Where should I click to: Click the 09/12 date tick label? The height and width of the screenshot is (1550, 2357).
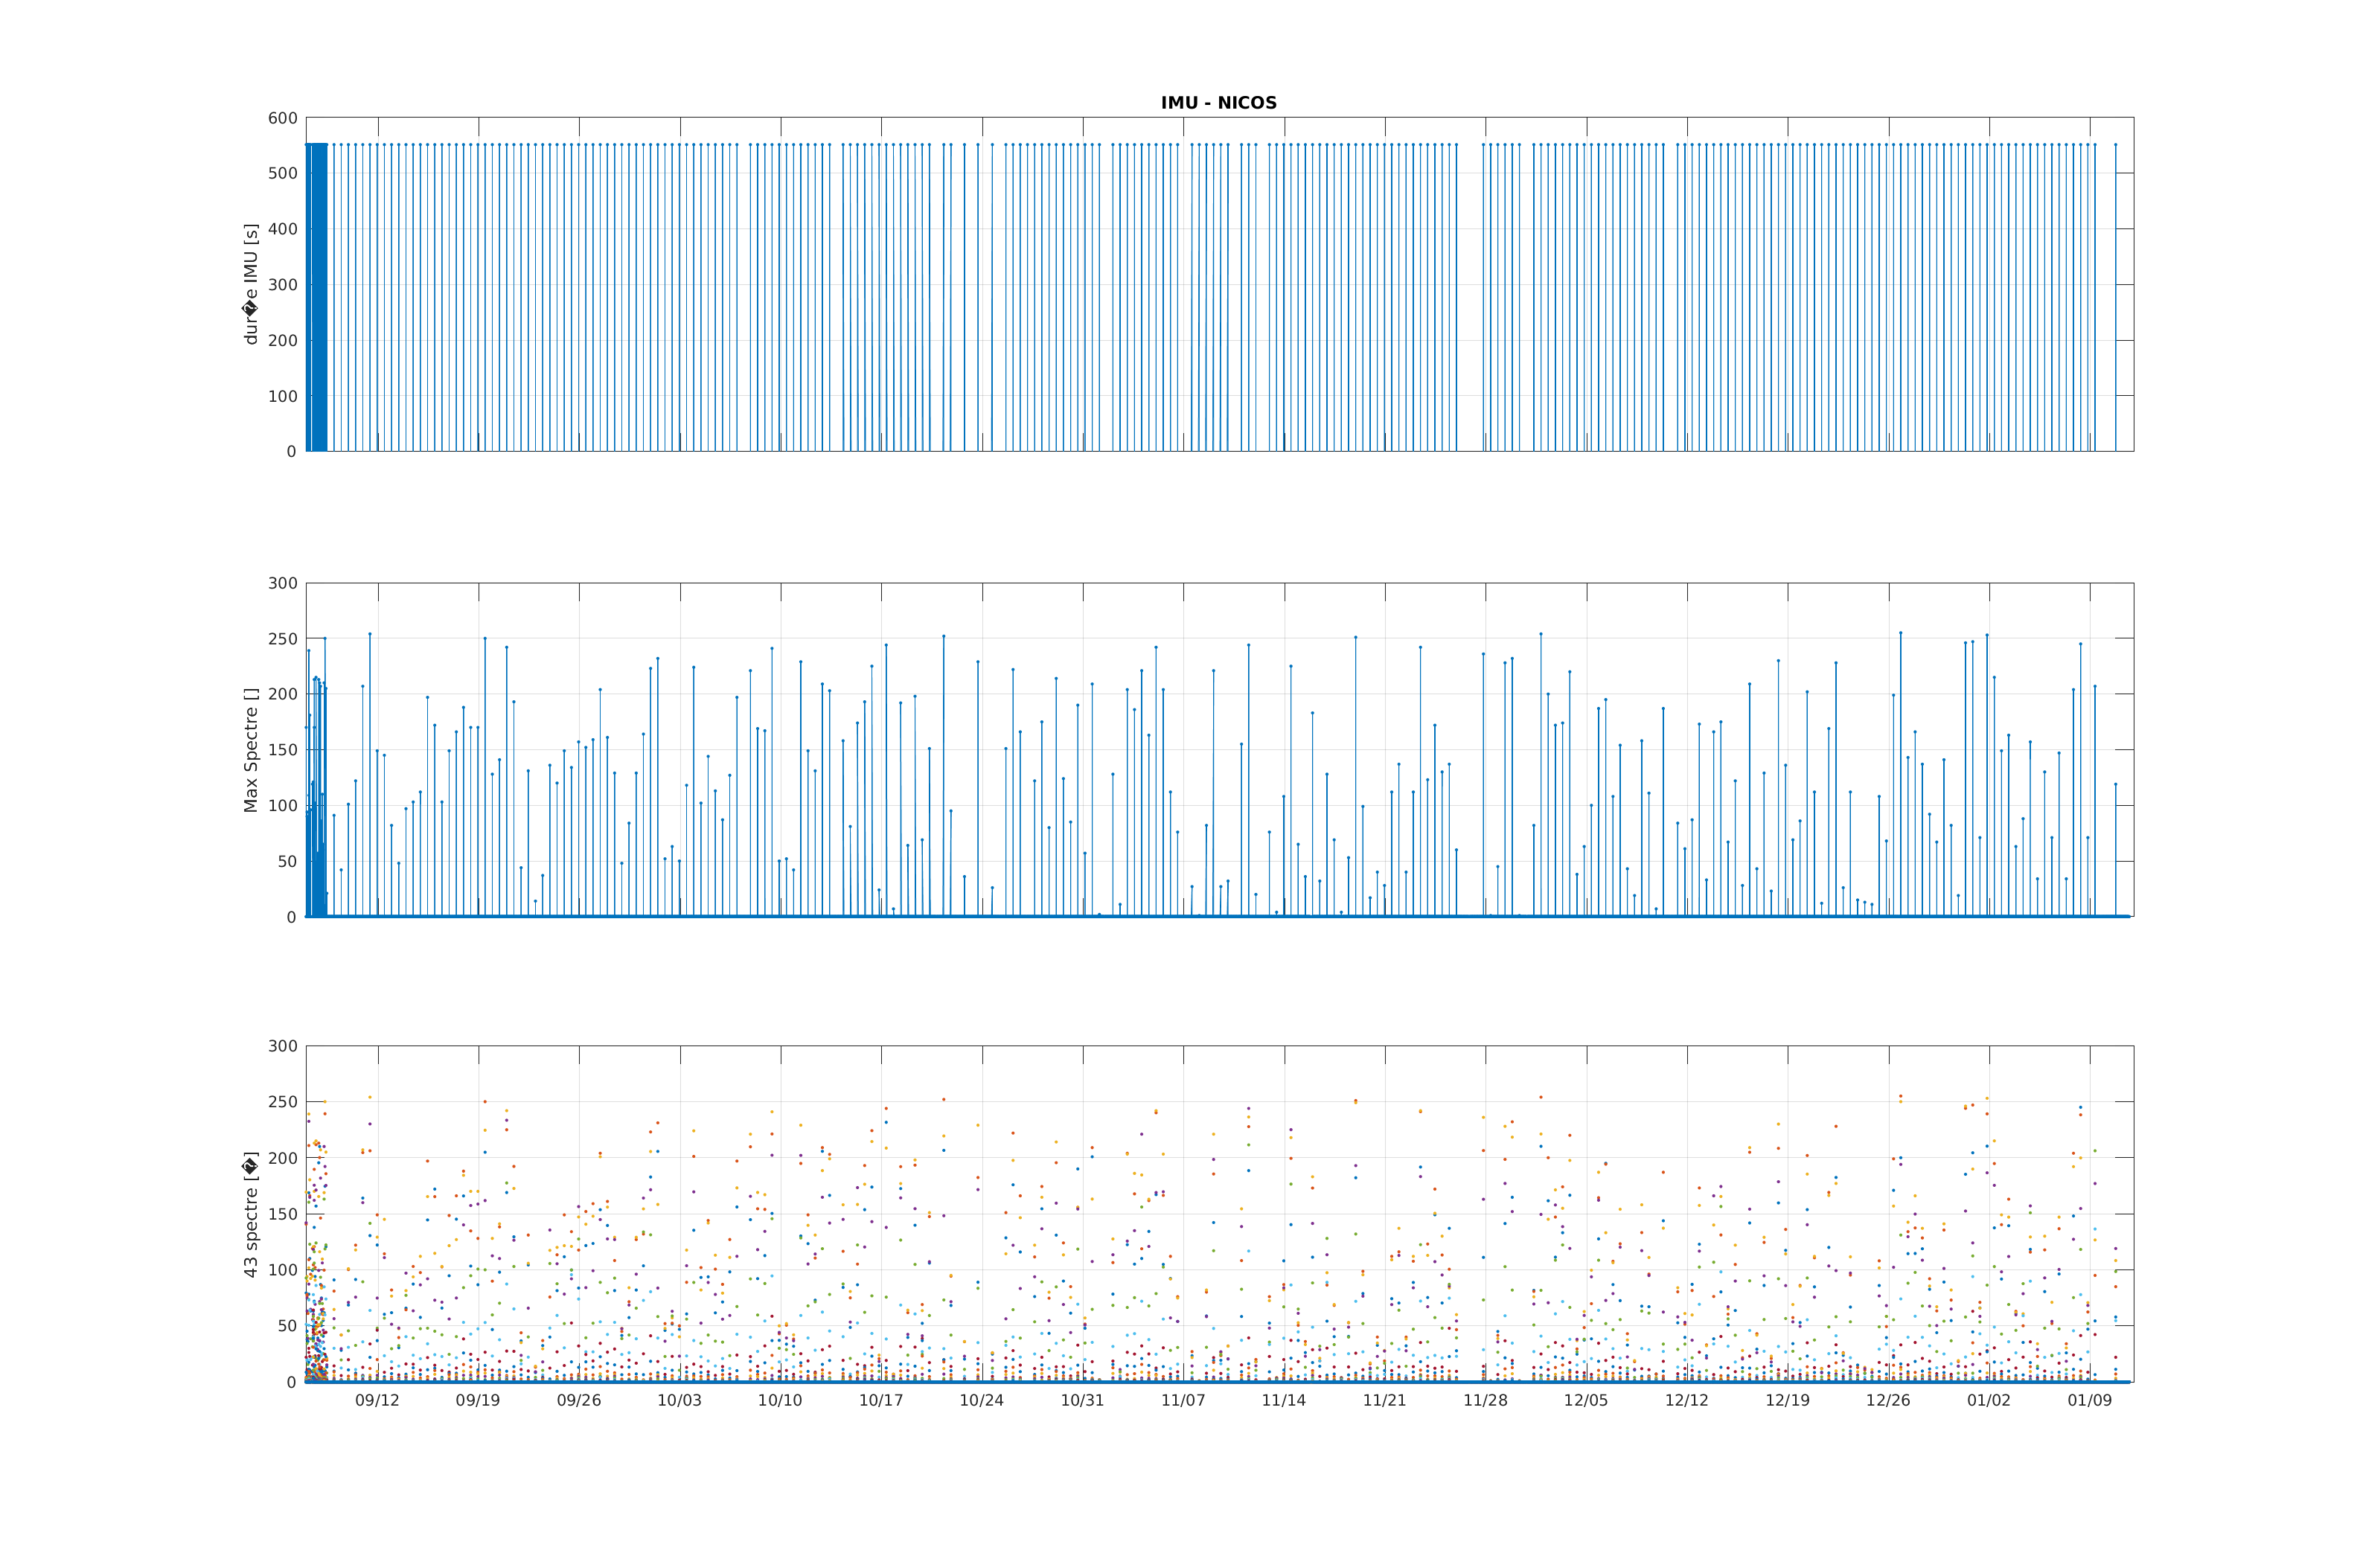(x=377, y=1400)
